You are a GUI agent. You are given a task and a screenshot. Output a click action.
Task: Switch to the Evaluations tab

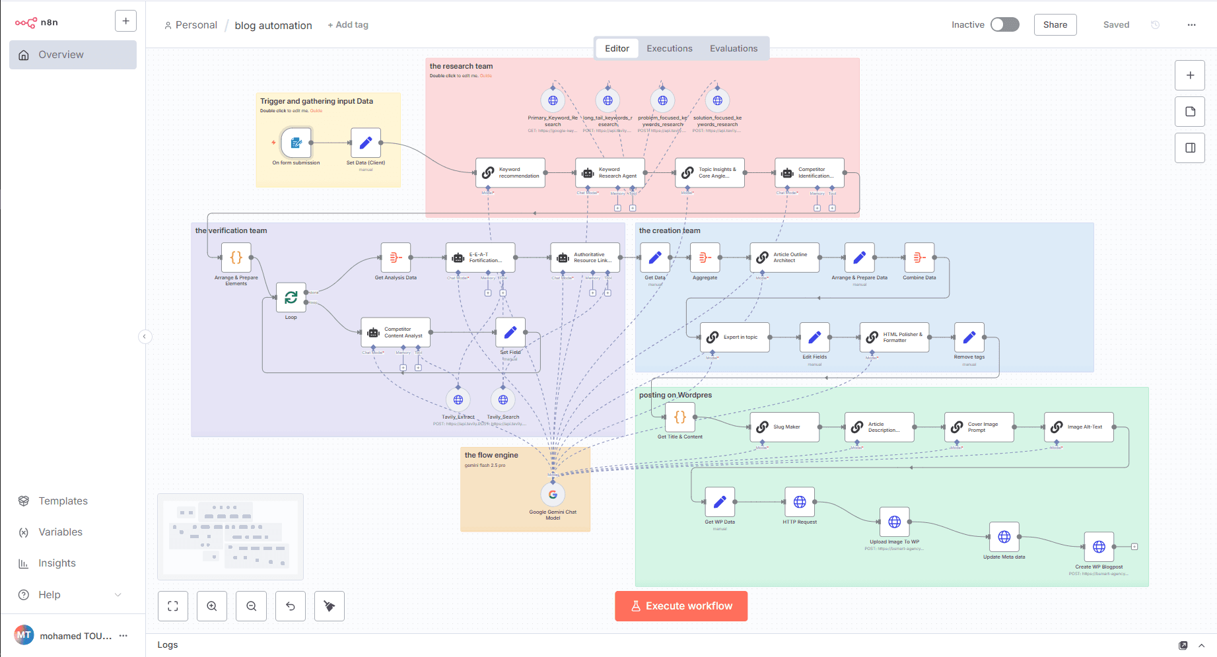(733, 49)
